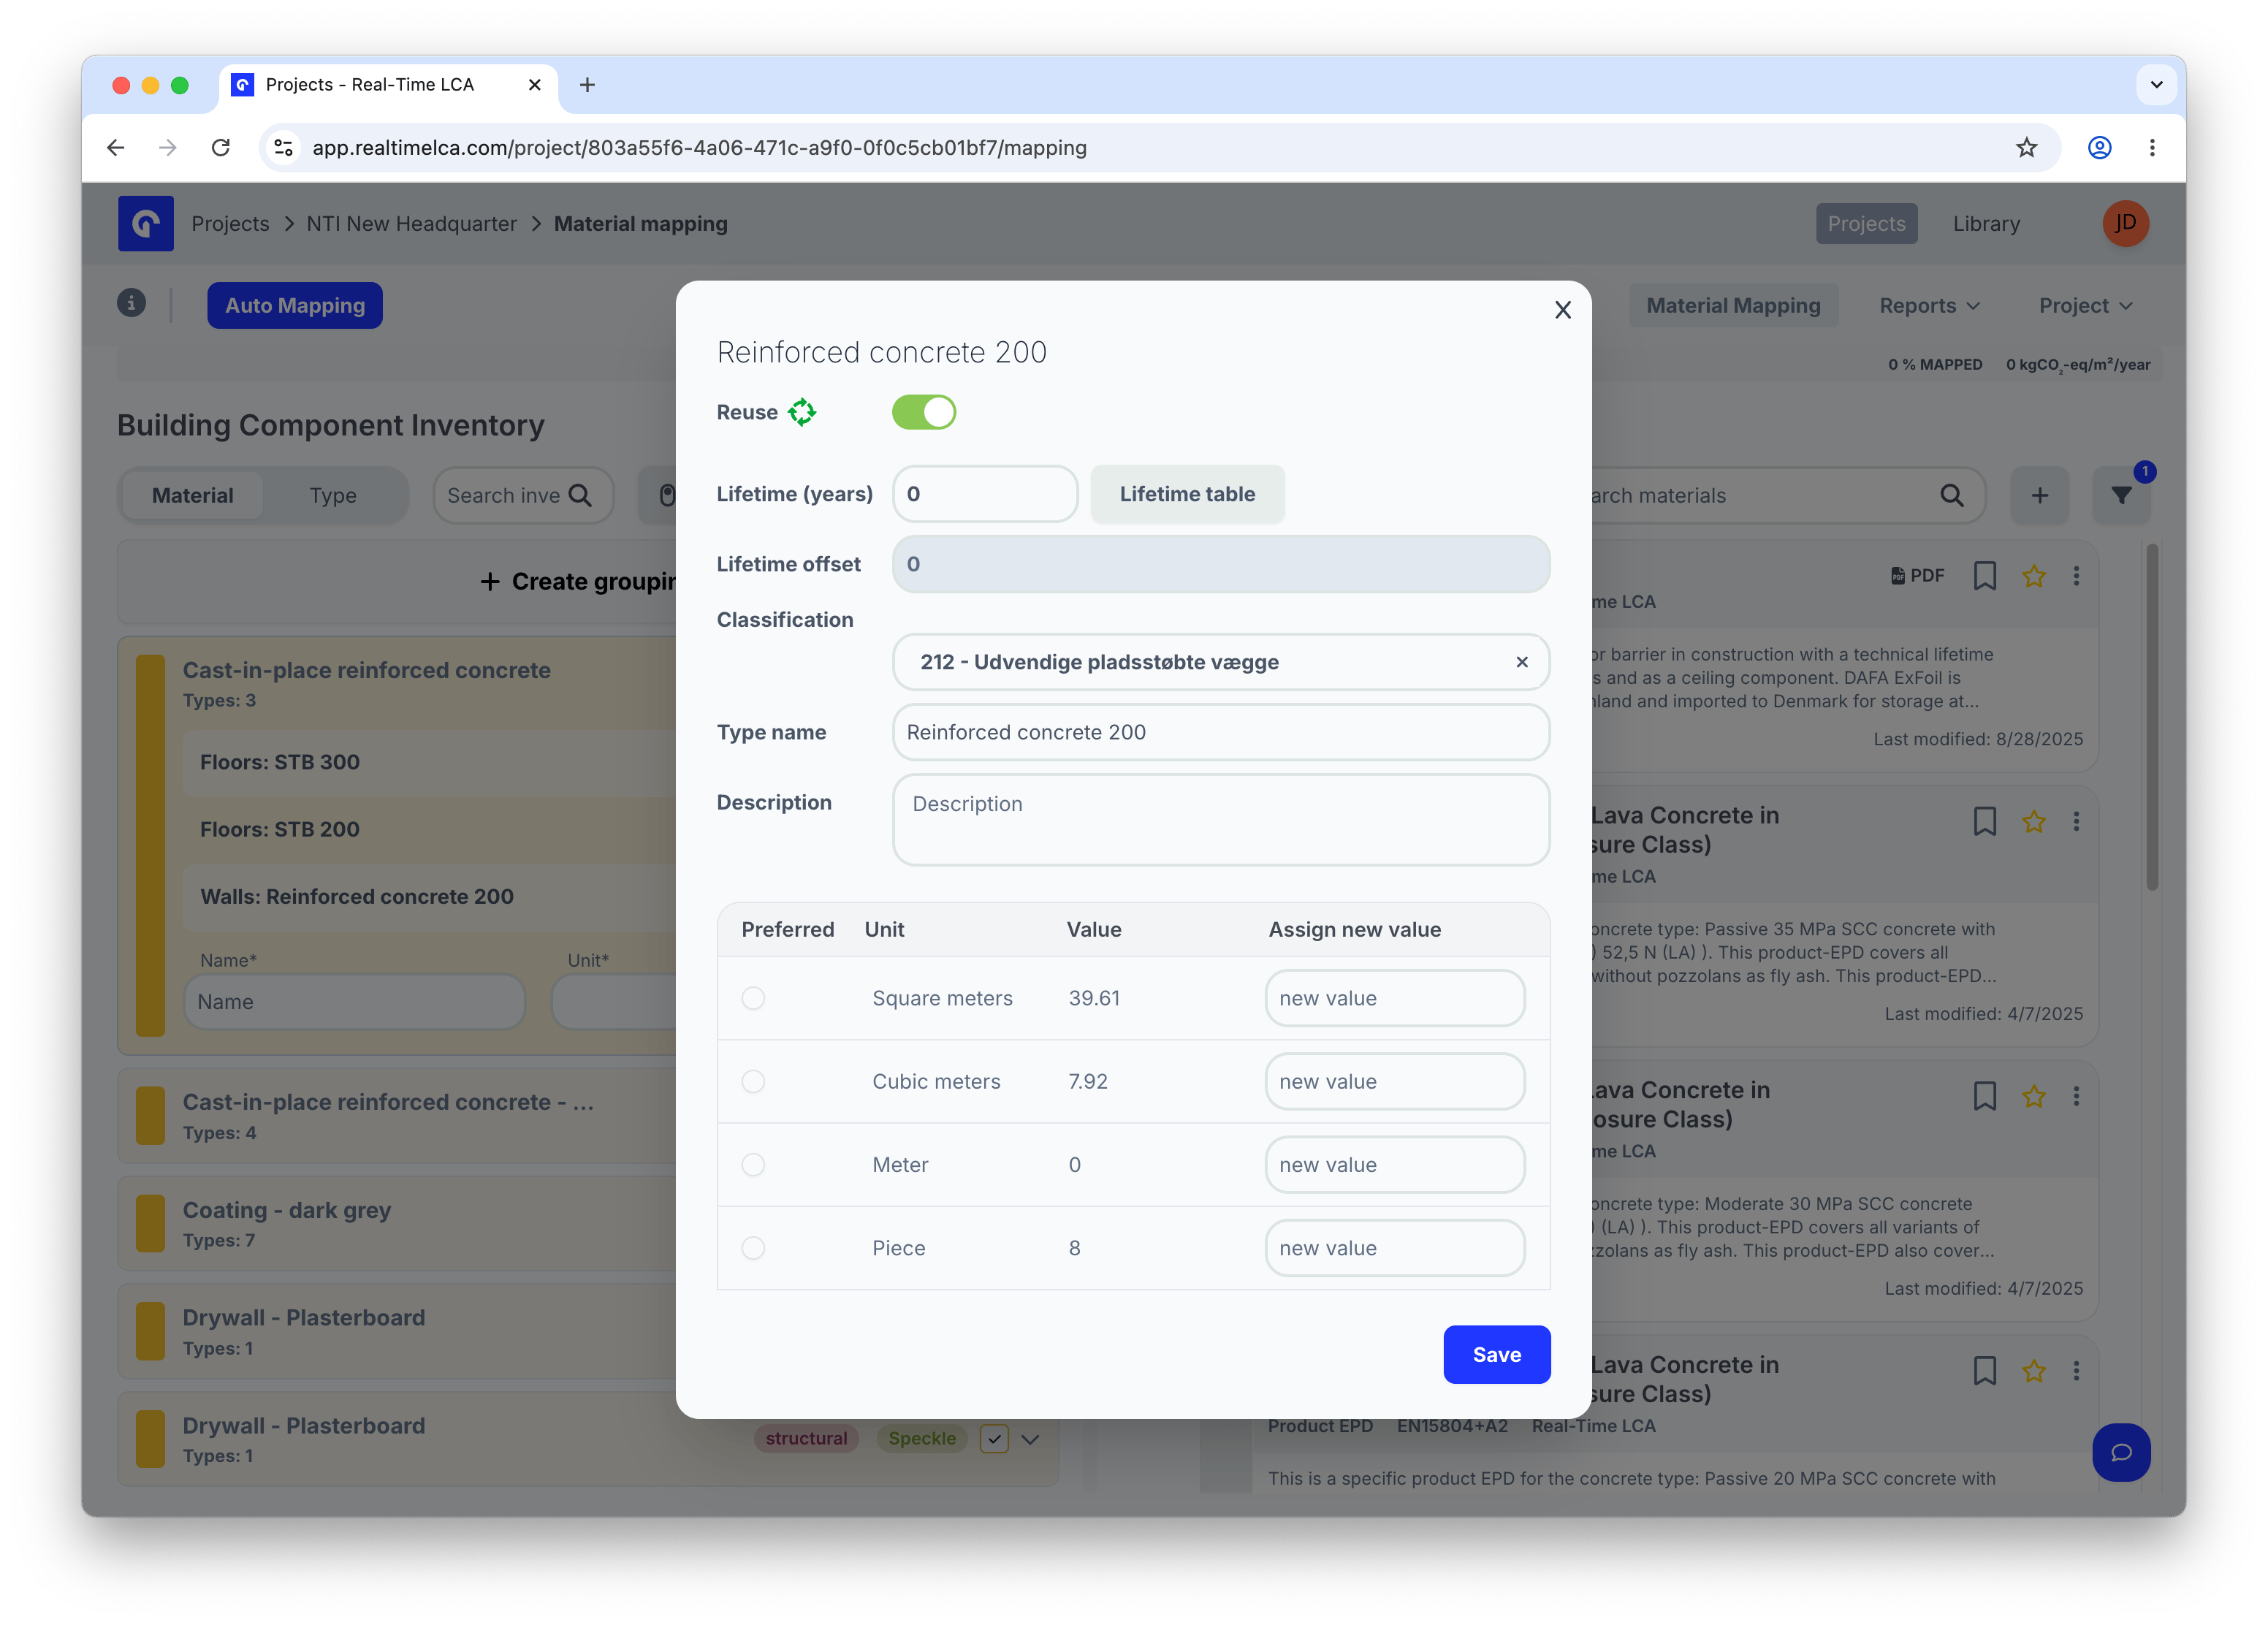2268x1625 pixels.
Task: Star the Passive 35 MPa concrete card
Action: (2033, 821)
